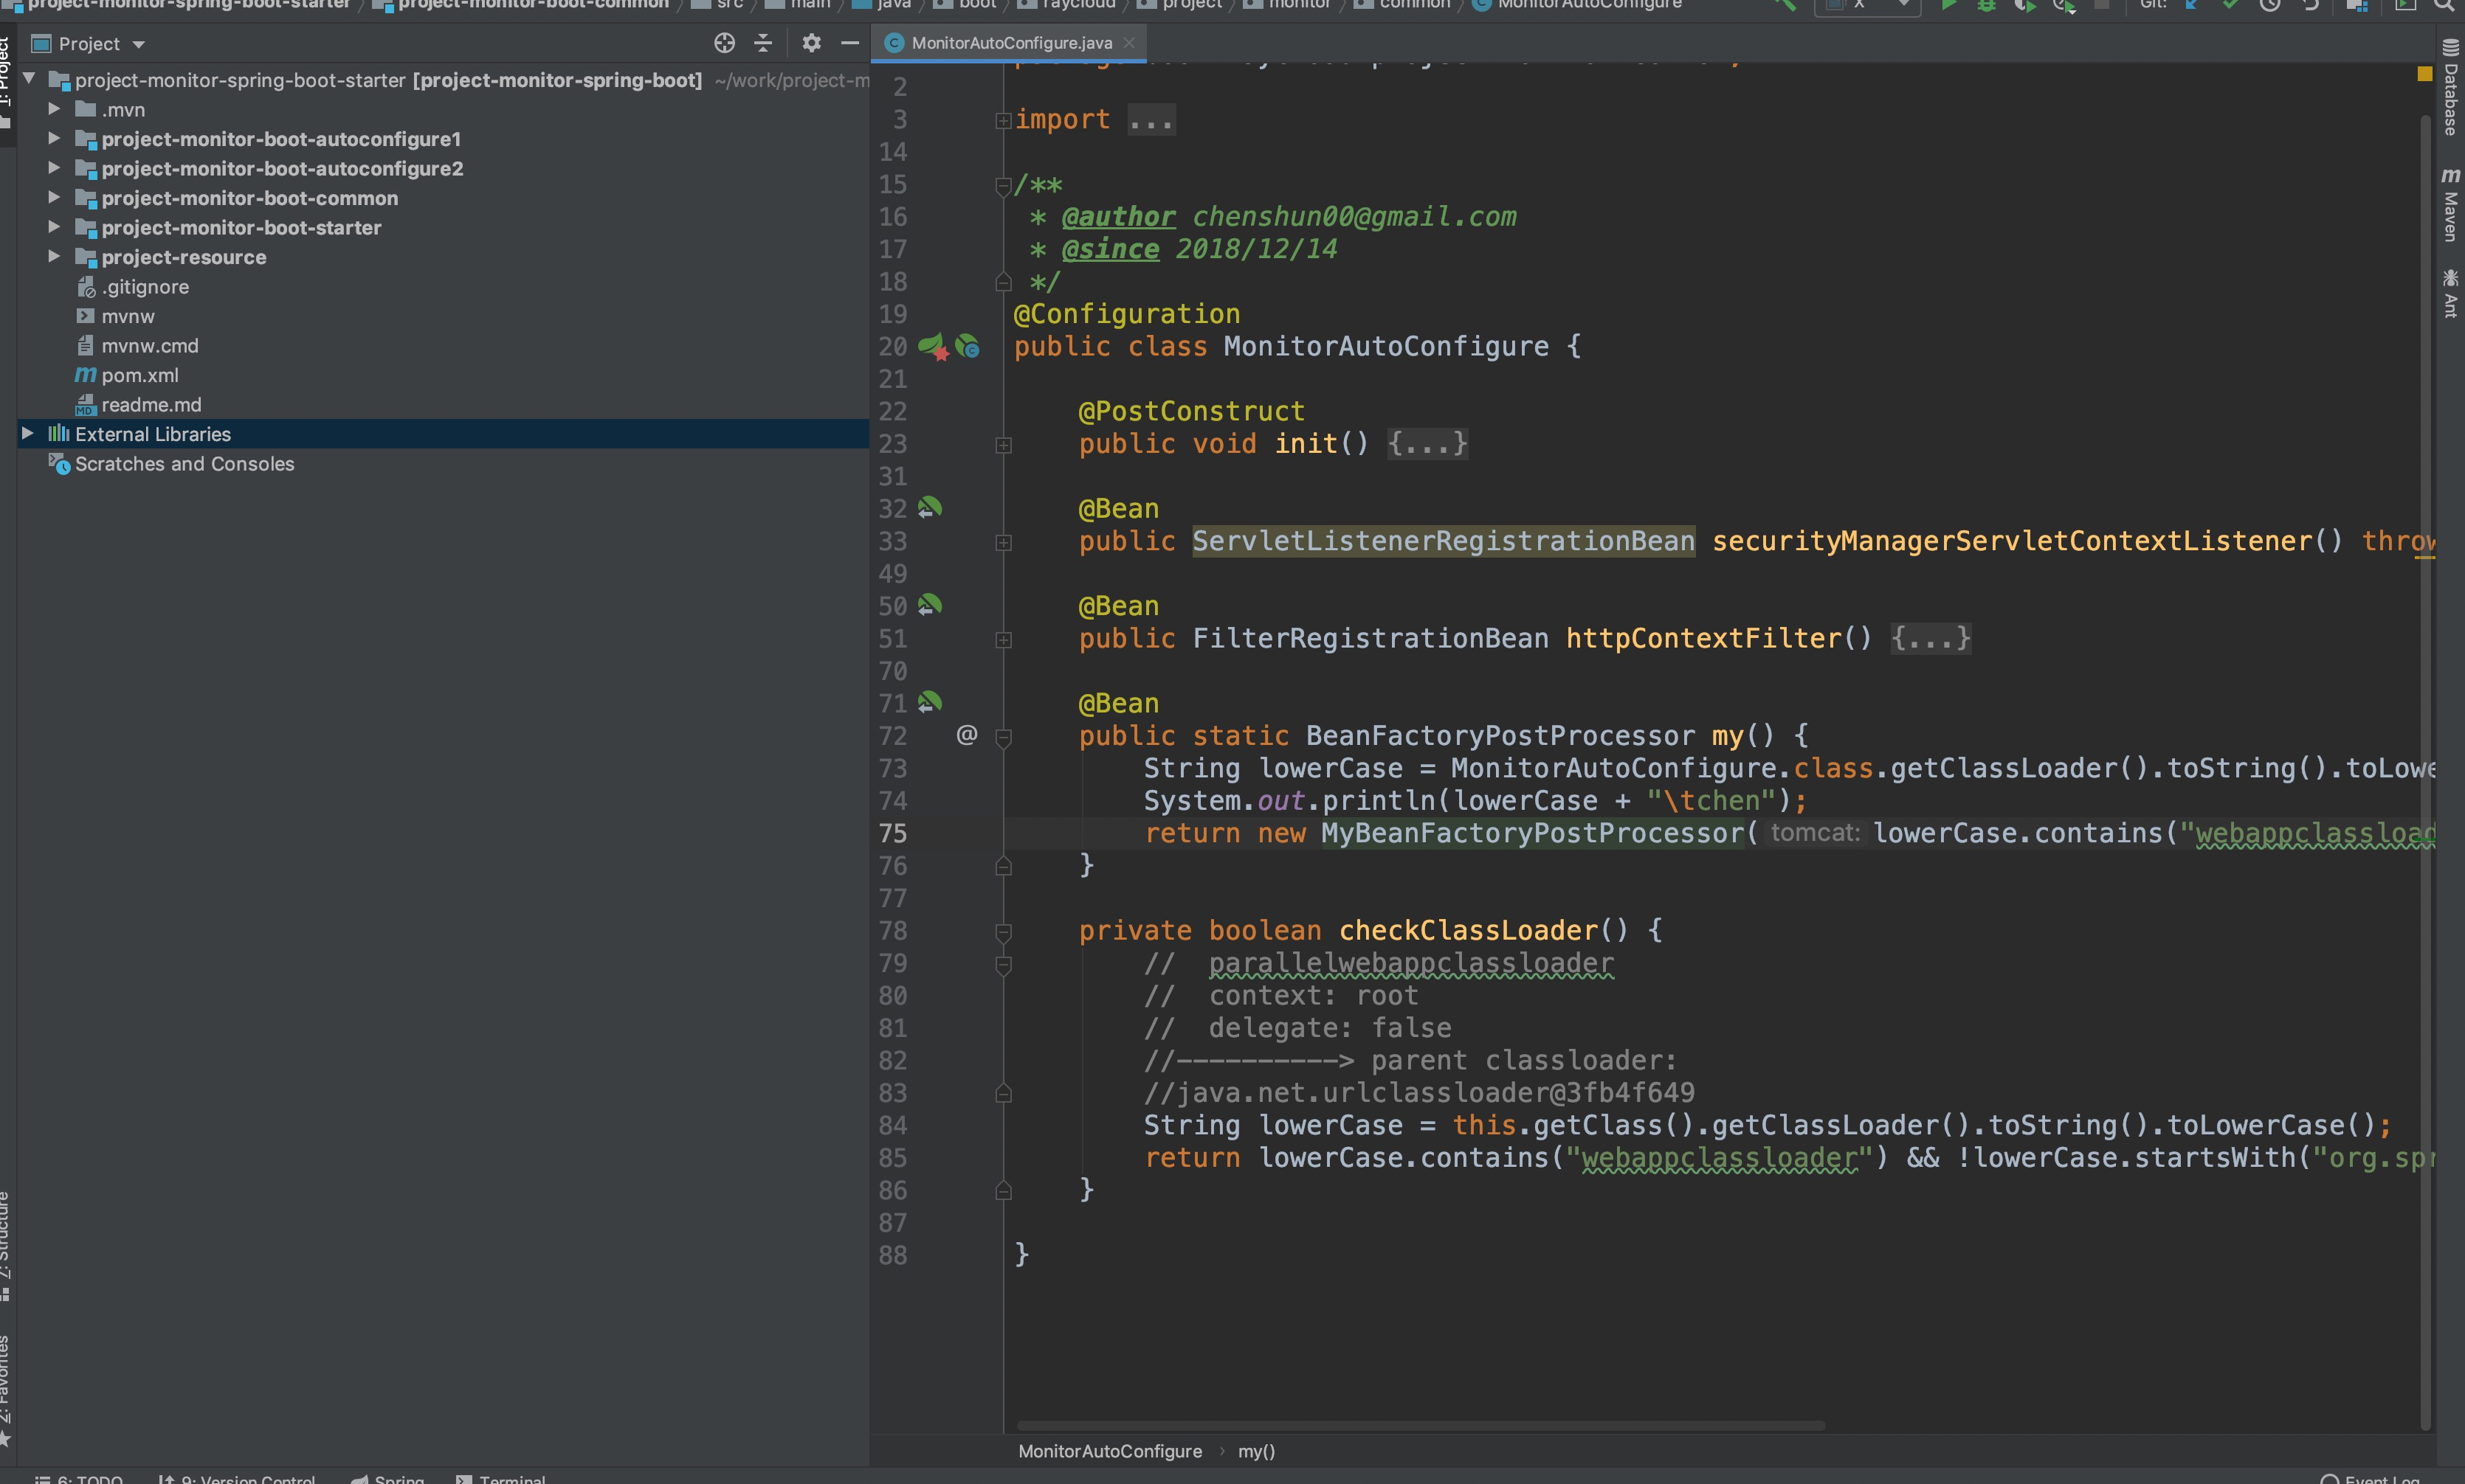
Task: Unfold securityManagerServletContextListener method at line 33
Action: (1002, 543)
